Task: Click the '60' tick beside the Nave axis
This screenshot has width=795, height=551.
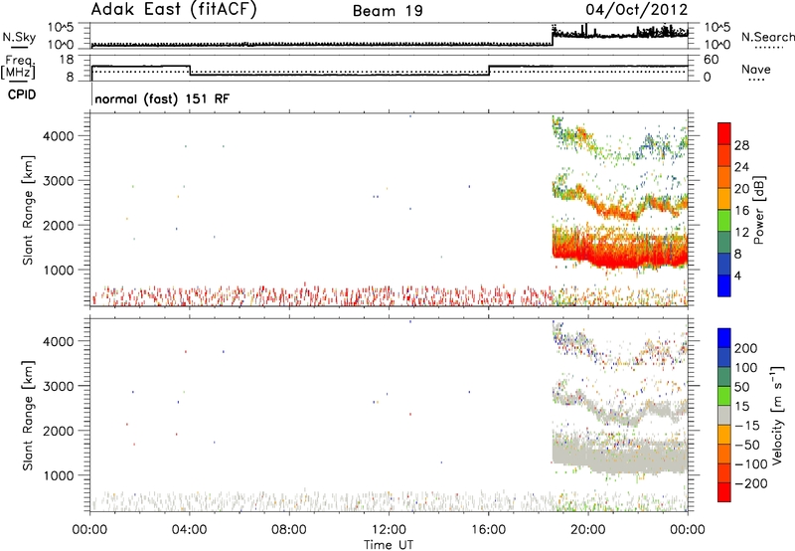Action: click(712, 60)
